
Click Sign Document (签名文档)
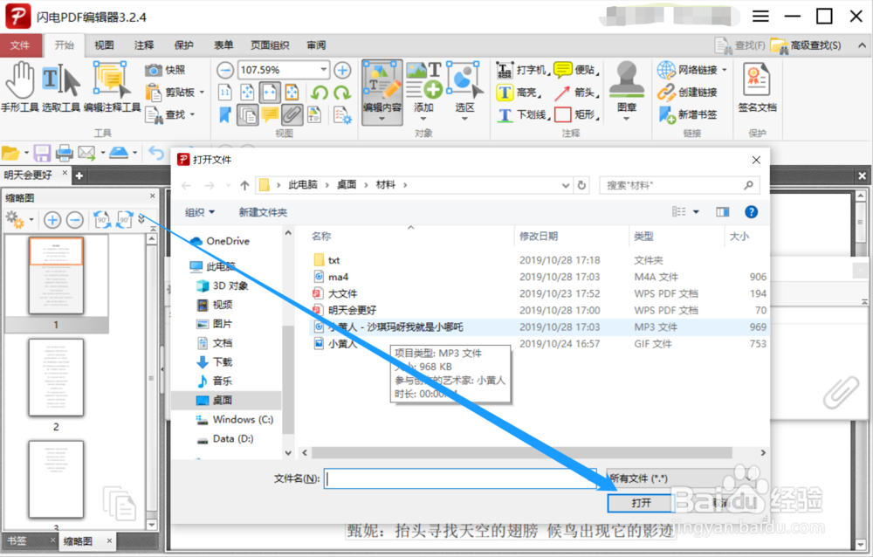(757, 88)
